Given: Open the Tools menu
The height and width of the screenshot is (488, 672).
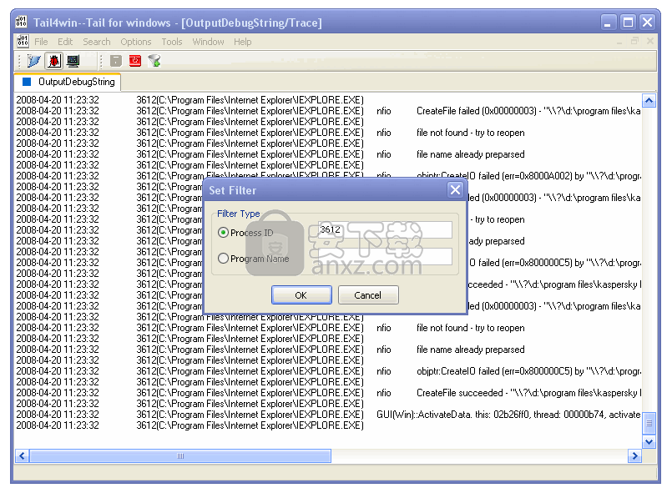Looking at the screenshot, I should (x=172, y=42).
